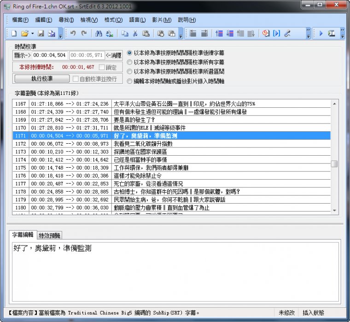The image size is (350, 322).
Task: Click the gray-lined up arrow icon
Action: [240, 34]
